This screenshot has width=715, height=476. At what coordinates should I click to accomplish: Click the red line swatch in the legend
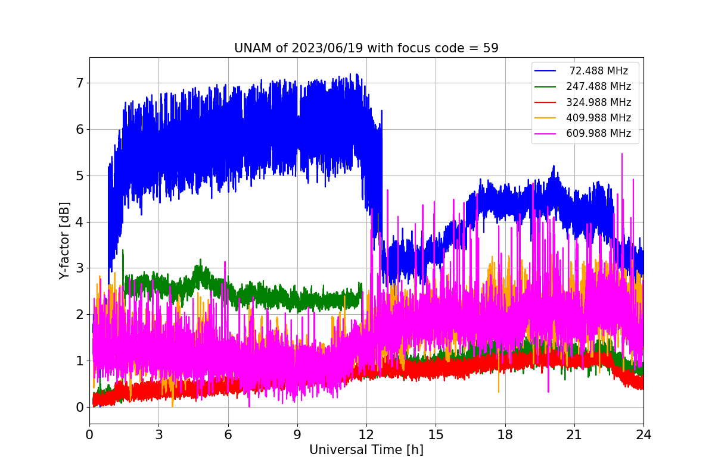pos(546,102)
